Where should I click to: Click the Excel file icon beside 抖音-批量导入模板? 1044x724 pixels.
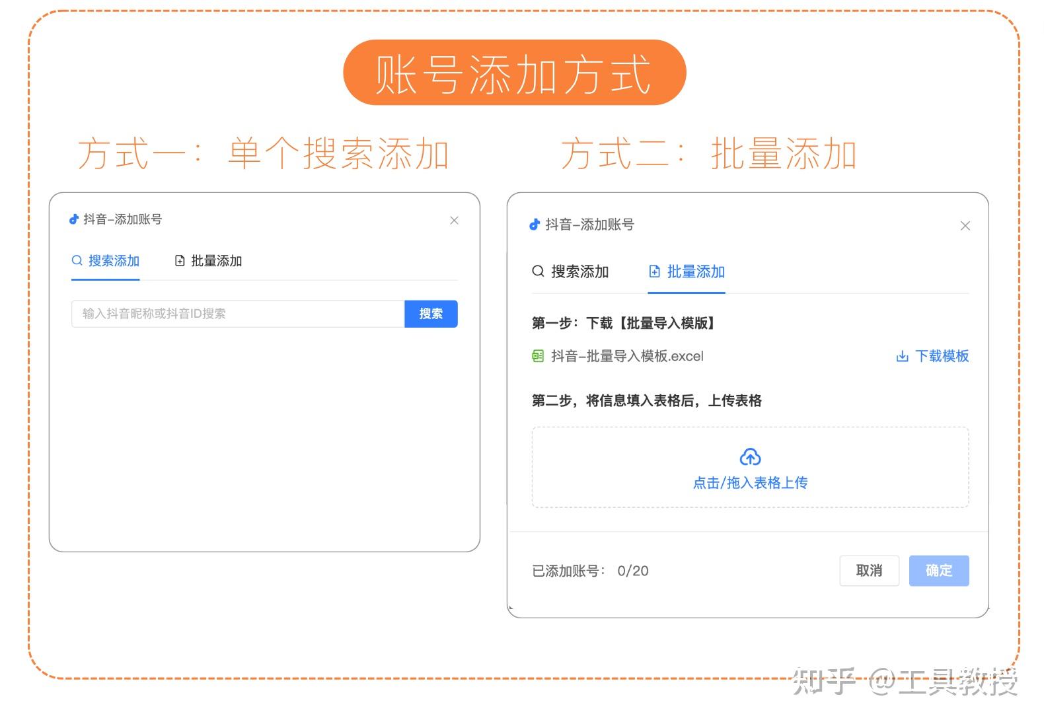(538, 356)
